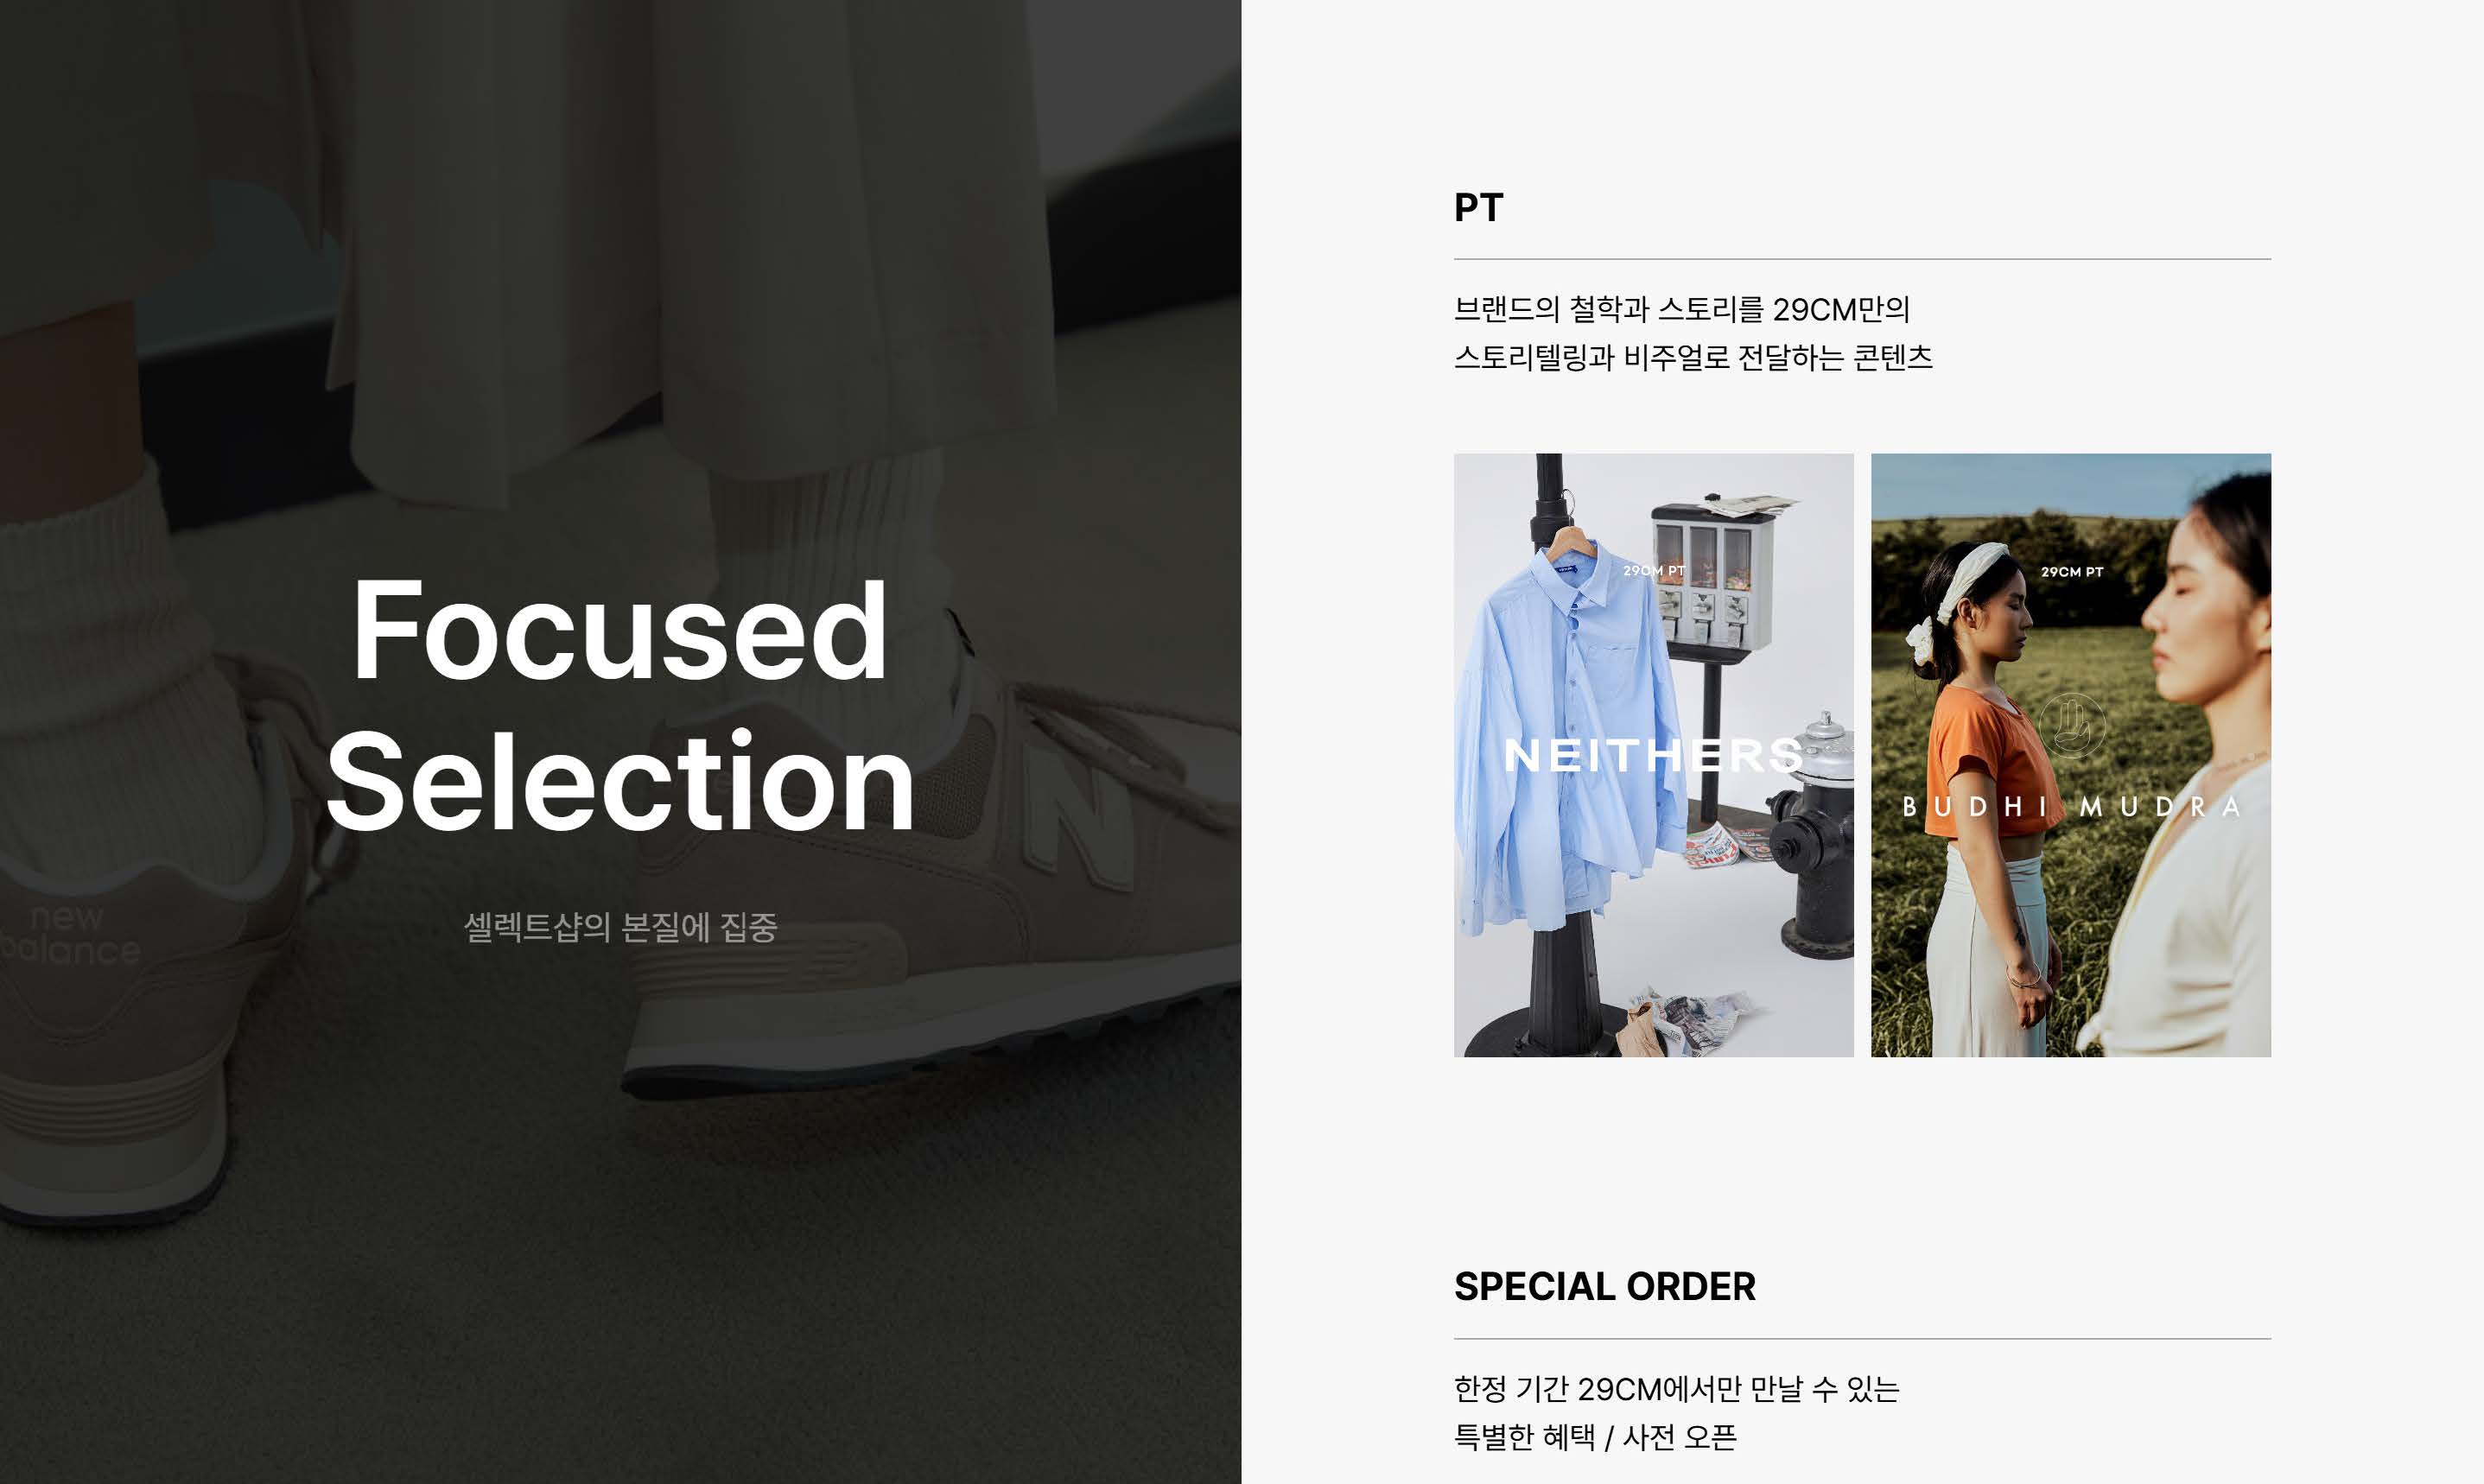Click the PT description paragraph text

[x=1693, y=333]
